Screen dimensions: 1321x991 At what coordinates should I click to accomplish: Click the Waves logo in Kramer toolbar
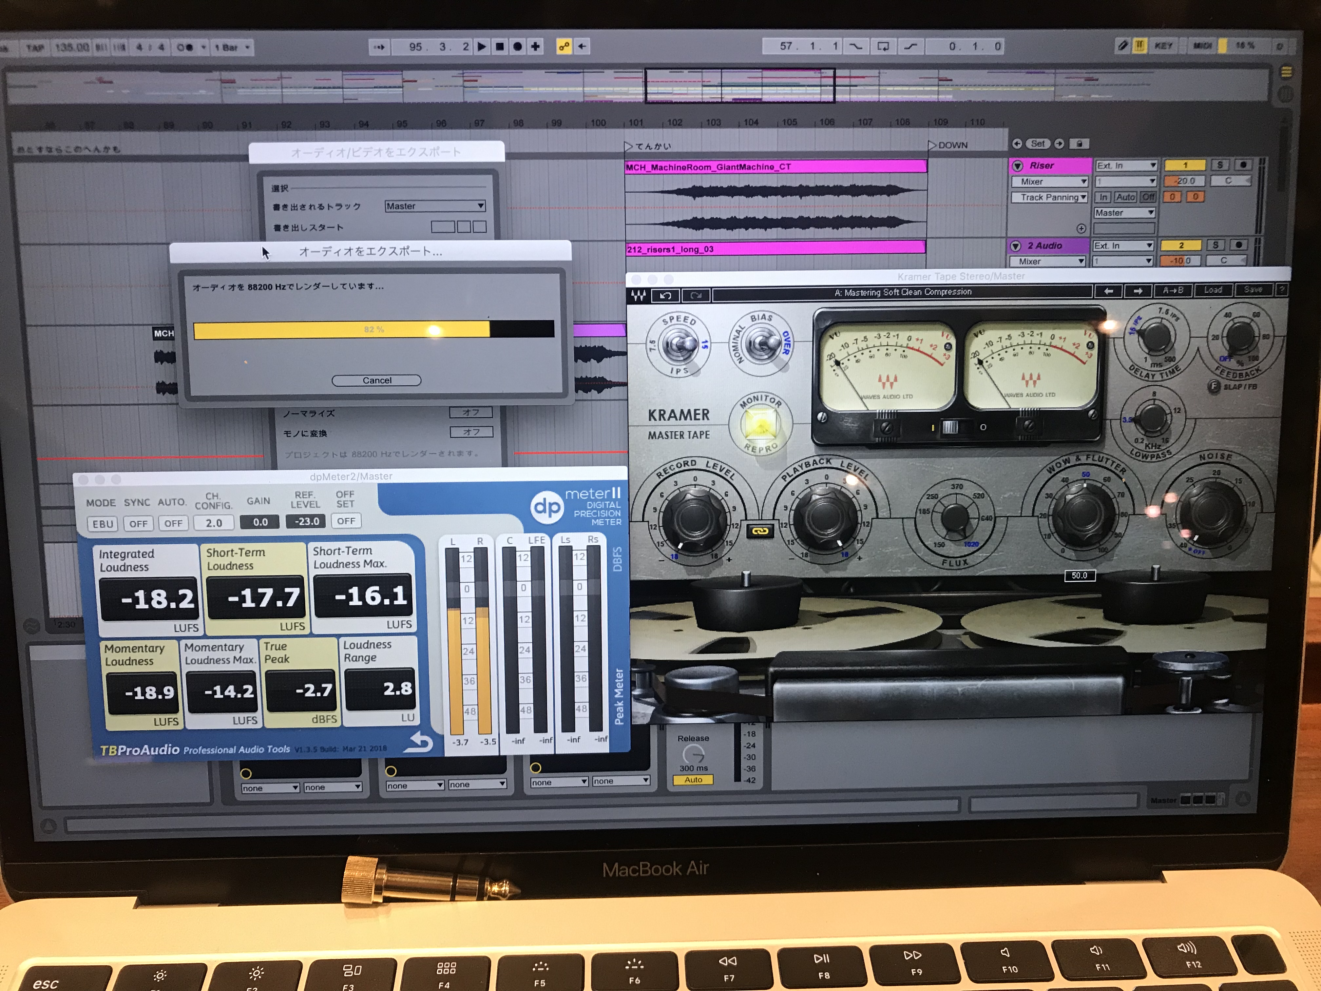coord(639,295)
